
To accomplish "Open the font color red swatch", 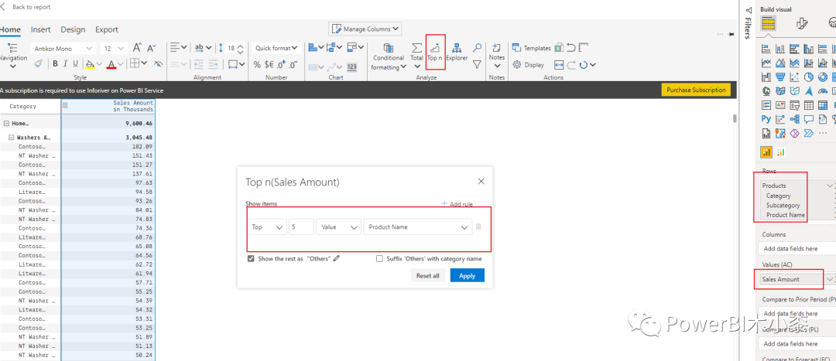I will click(x=111, y=64).
